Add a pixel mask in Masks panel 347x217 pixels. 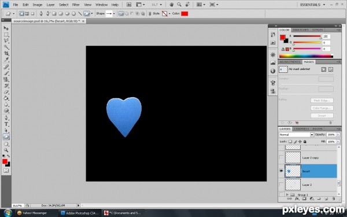click(323, 69)
